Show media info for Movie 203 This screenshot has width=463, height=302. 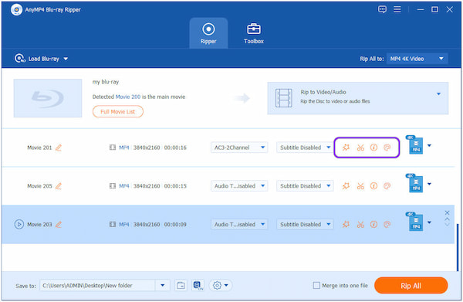(373, 224)
